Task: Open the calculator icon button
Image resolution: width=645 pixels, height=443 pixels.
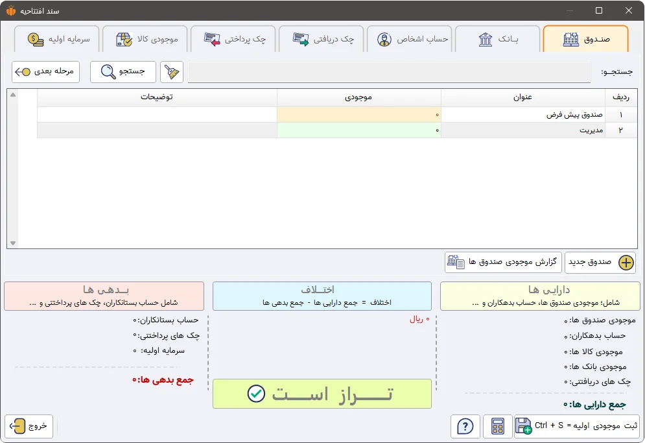Action: coord(498,426)
